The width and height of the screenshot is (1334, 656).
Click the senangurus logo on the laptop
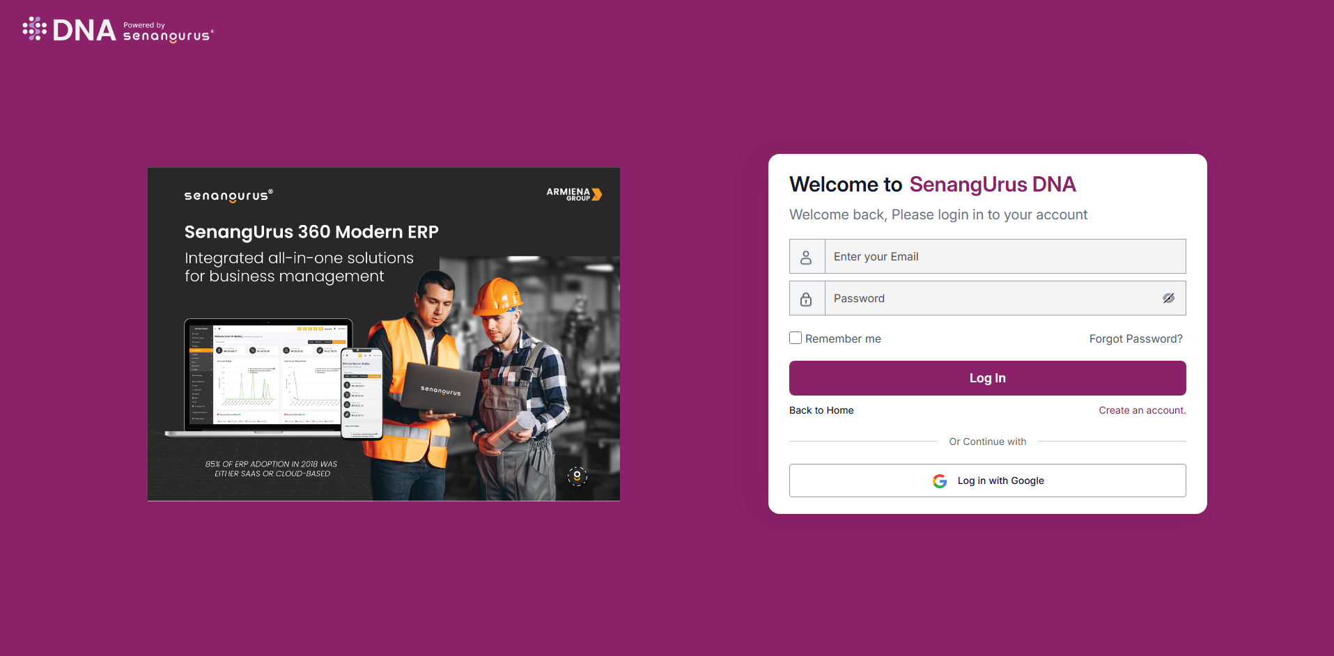point(440,391)
